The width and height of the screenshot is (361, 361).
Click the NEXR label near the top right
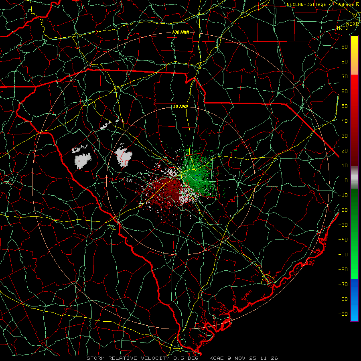click(353, 24)
